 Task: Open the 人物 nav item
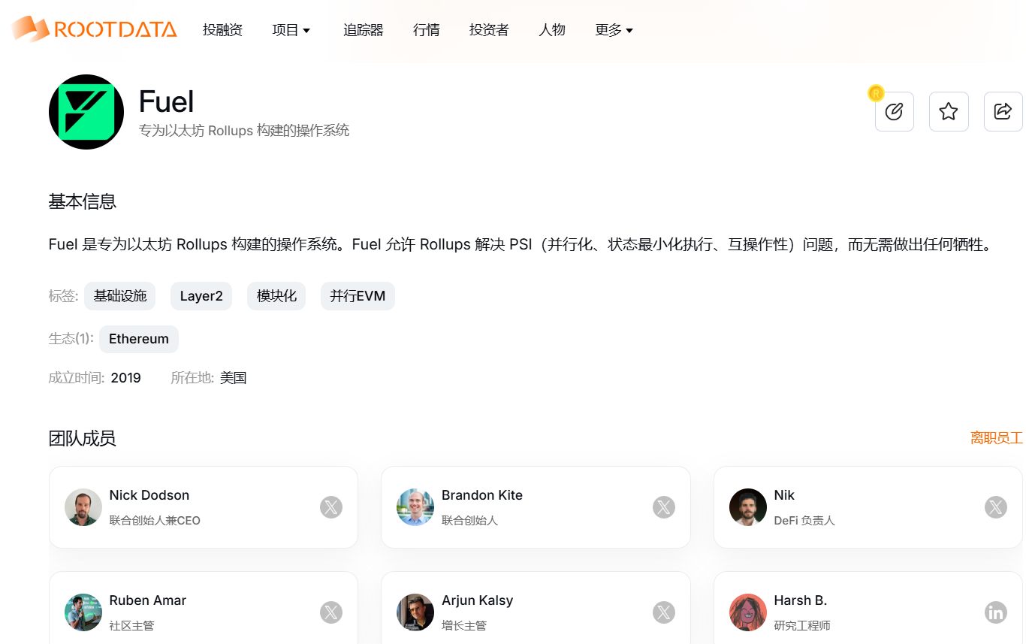552,30
